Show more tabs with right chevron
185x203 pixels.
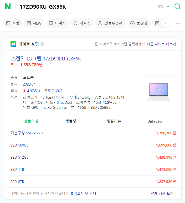click(166, 23)
